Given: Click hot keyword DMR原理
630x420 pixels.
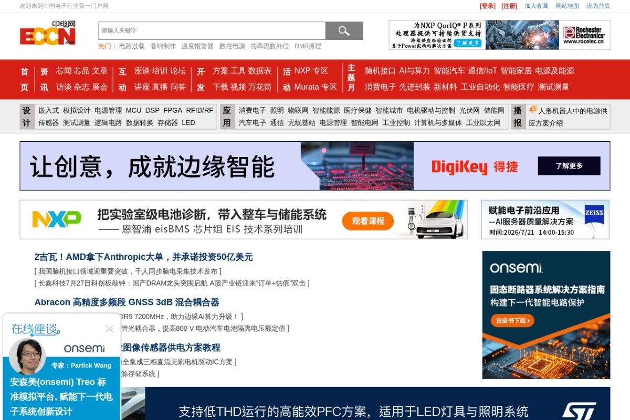Looking at the screenshot, I should pyautogui.click(x=308, y=46).
